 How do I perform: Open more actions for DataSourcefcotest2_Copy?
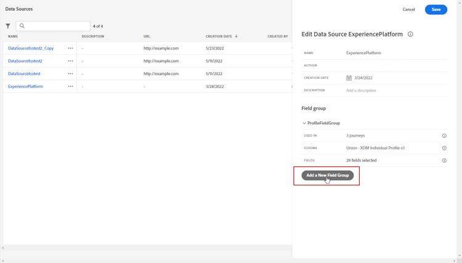pos(70,48)
